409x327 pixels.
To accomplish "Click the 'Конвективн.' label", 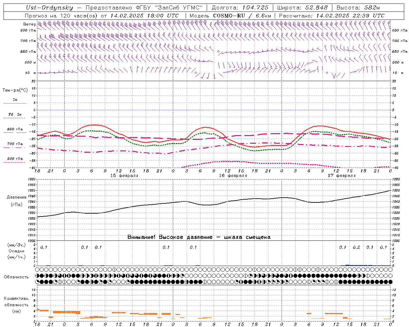I will pyautogui.click(x=16, y=299).
